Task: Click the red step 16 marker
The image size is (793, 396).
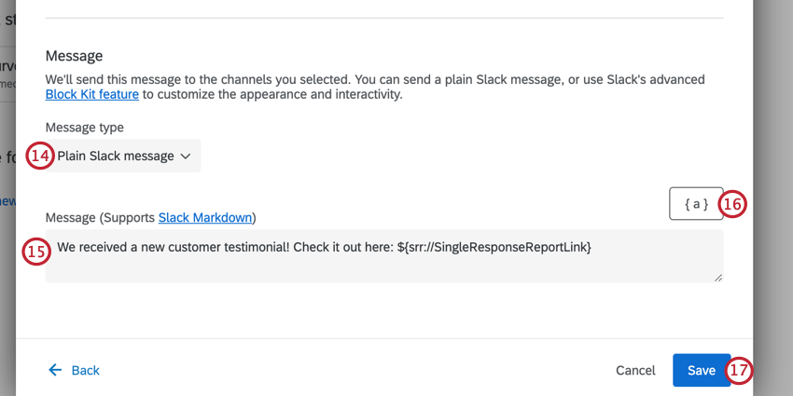Action: point(734,204)
